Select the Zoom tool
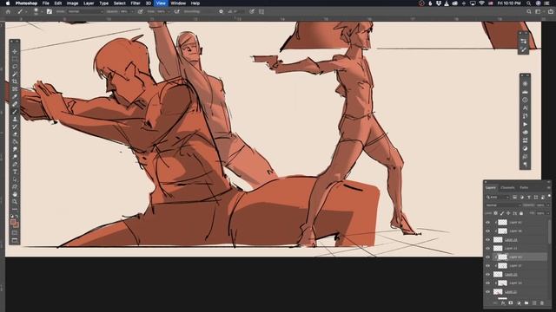This screenshot has height=312, width=556. coord(15,202)
